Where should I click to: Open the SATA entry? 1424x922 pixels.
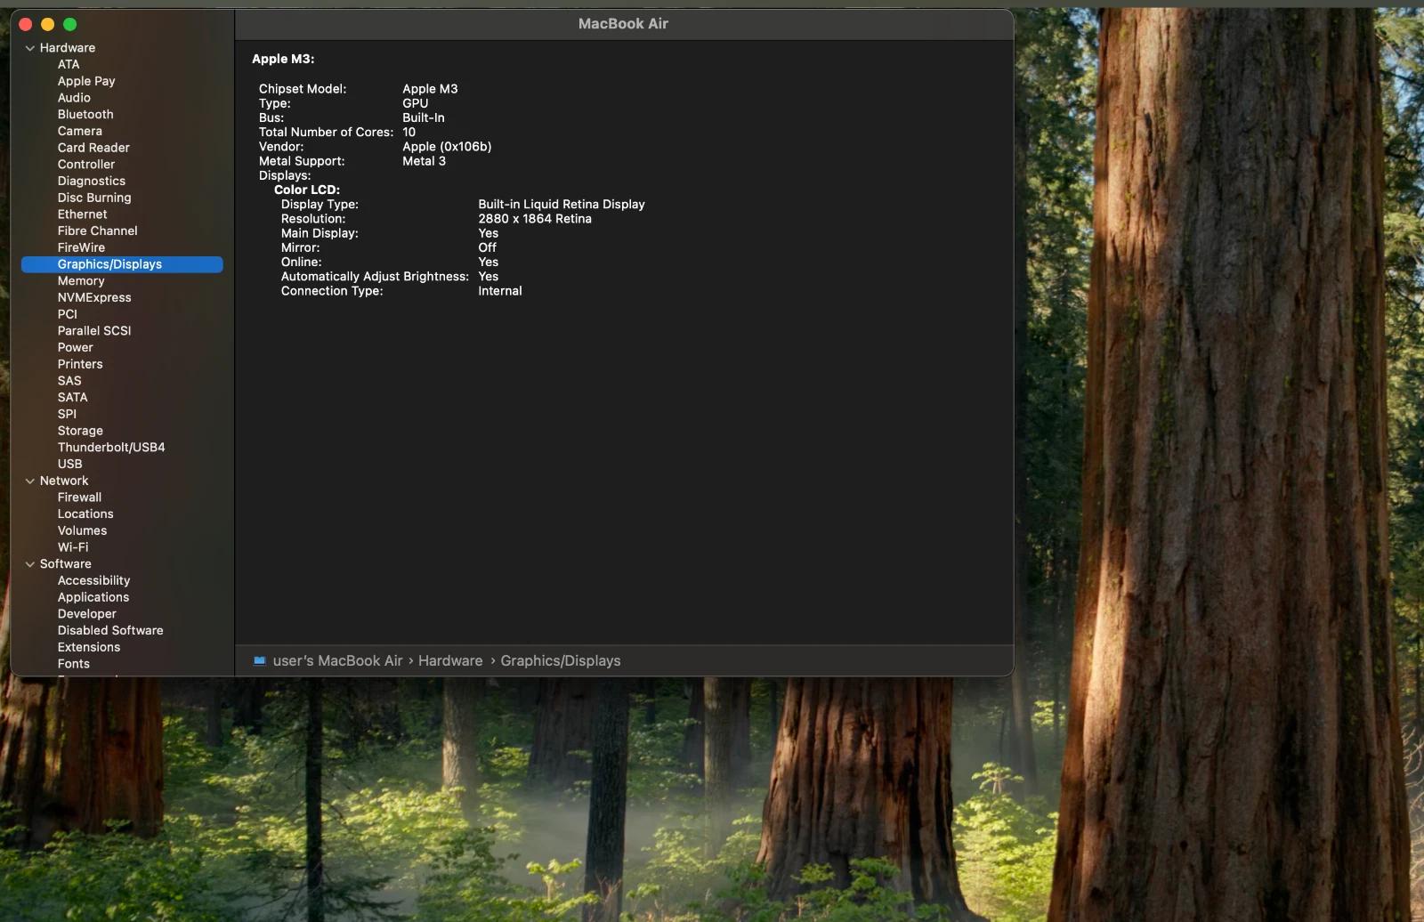(x=72, y=398)
